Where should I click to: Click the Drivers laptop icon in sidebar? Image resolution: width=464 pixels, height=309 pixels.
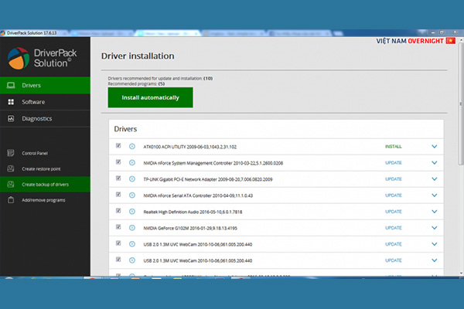pos(11,86)
